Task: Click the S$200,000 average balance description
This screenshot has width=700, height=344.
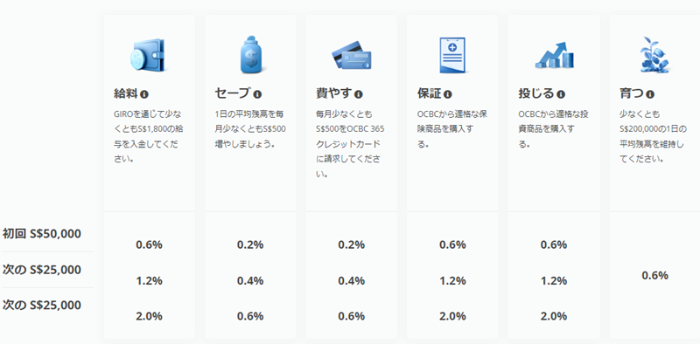Action: point(652,136)
